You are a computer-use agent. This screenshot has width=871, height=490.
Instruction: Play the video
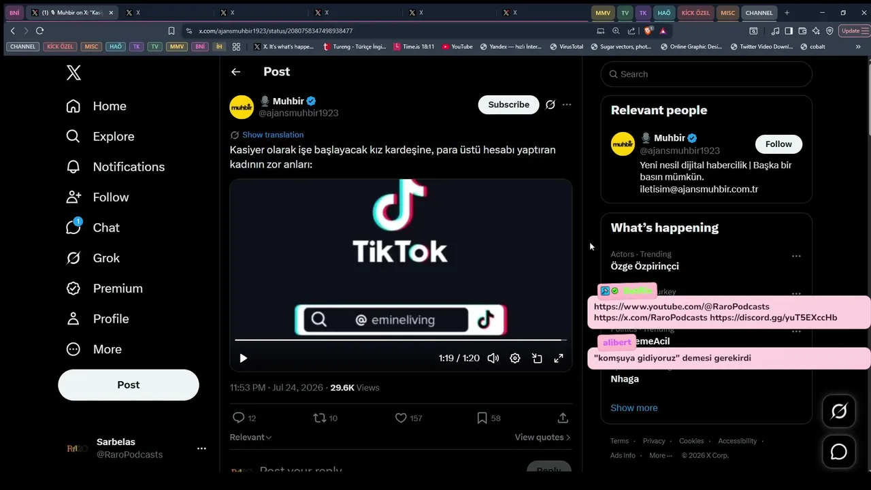point(244,359)
